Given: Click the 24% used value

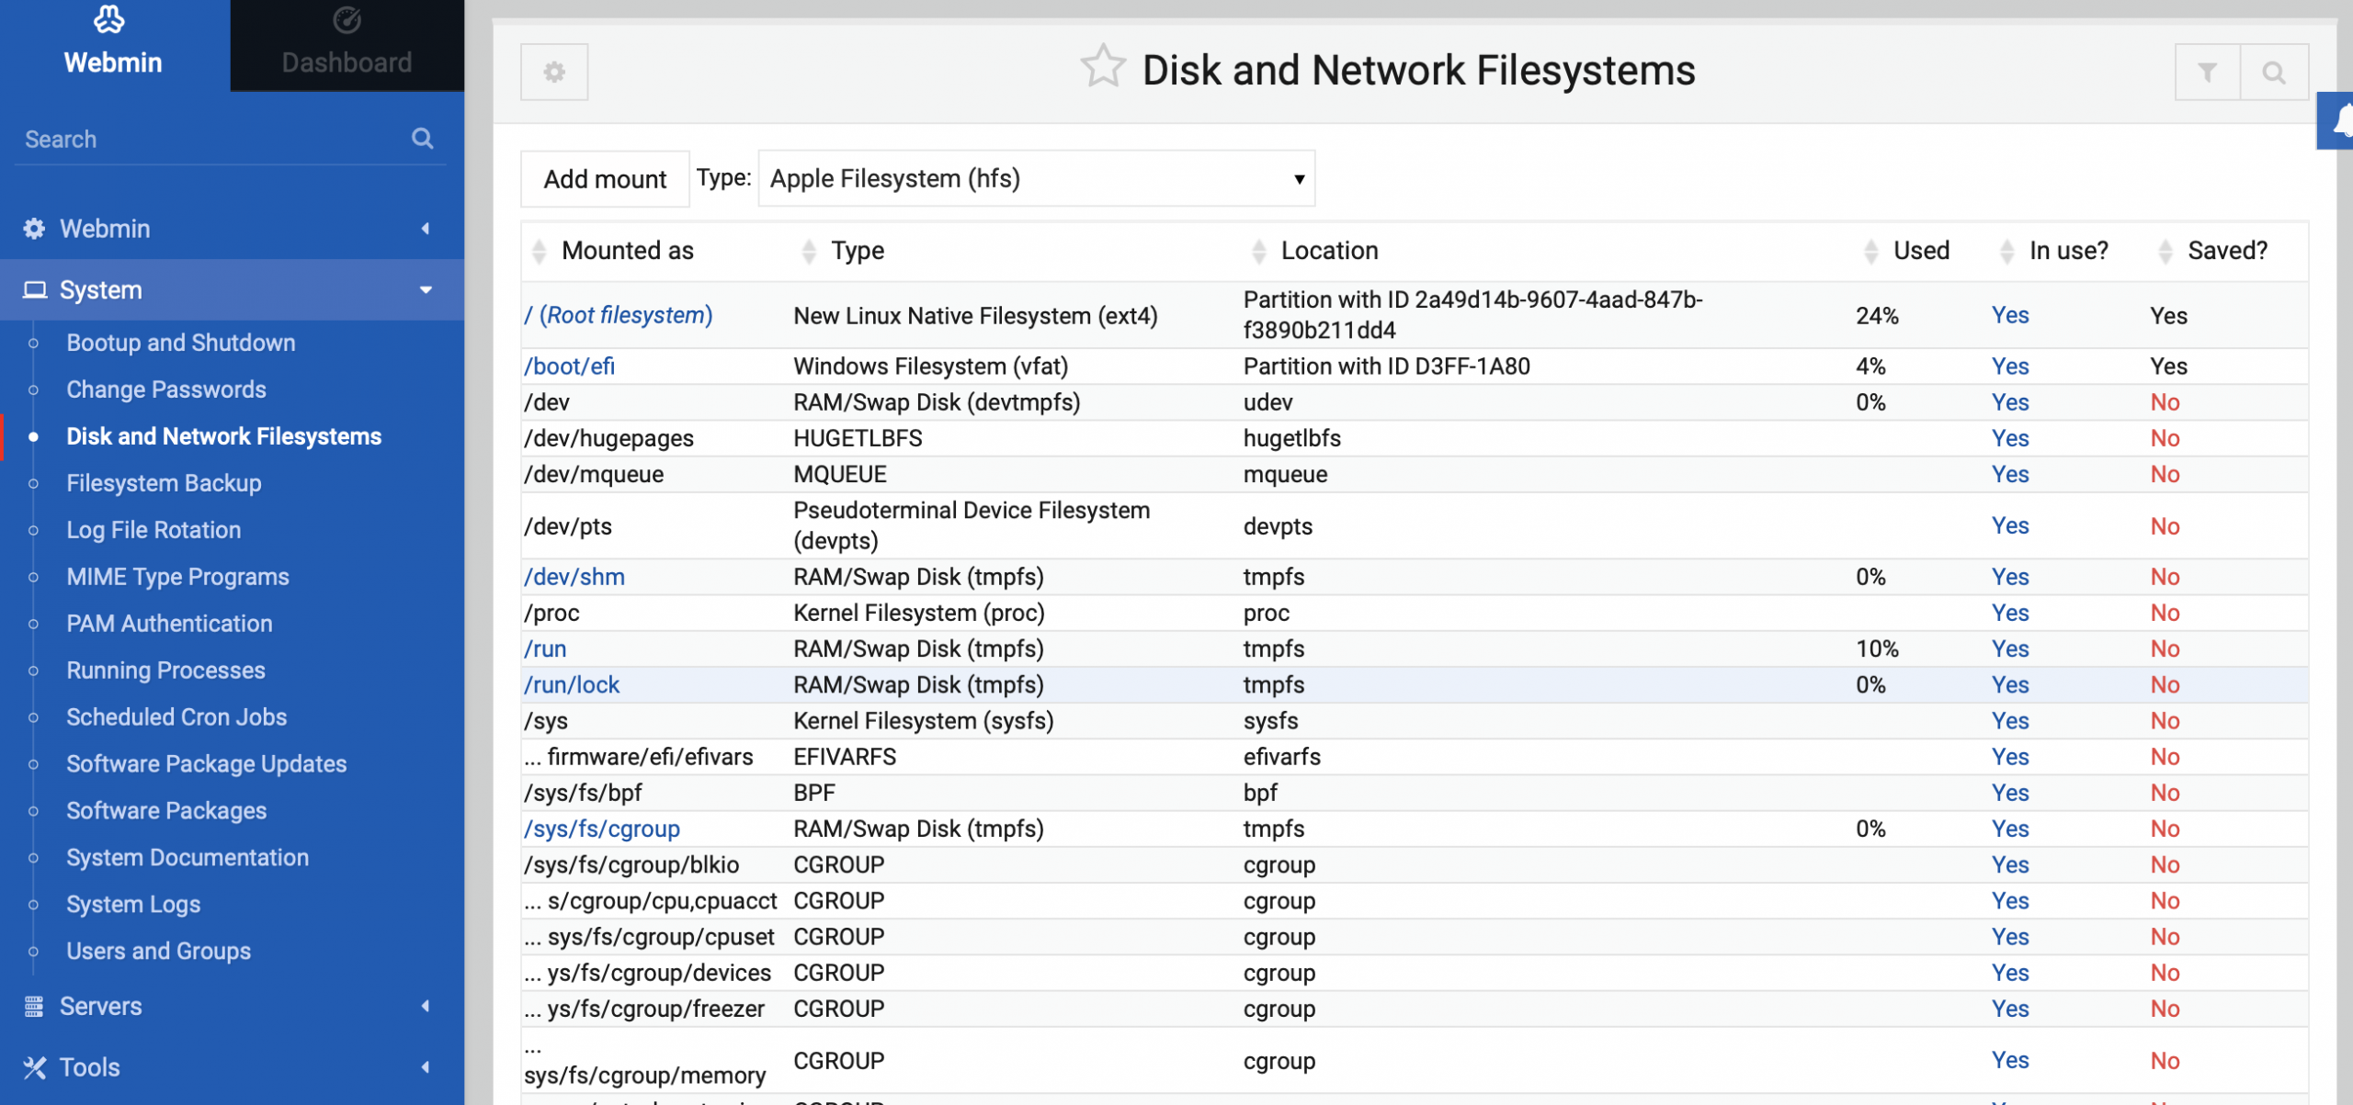Looking at the screenshot, I should coord(1877,316).
